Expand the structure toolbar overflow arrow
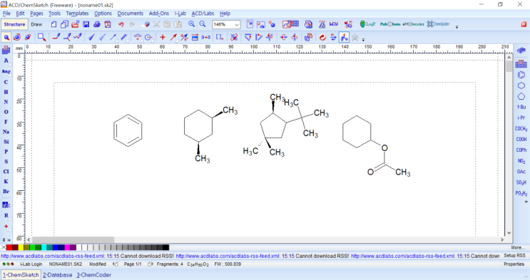 pos(363,39)
